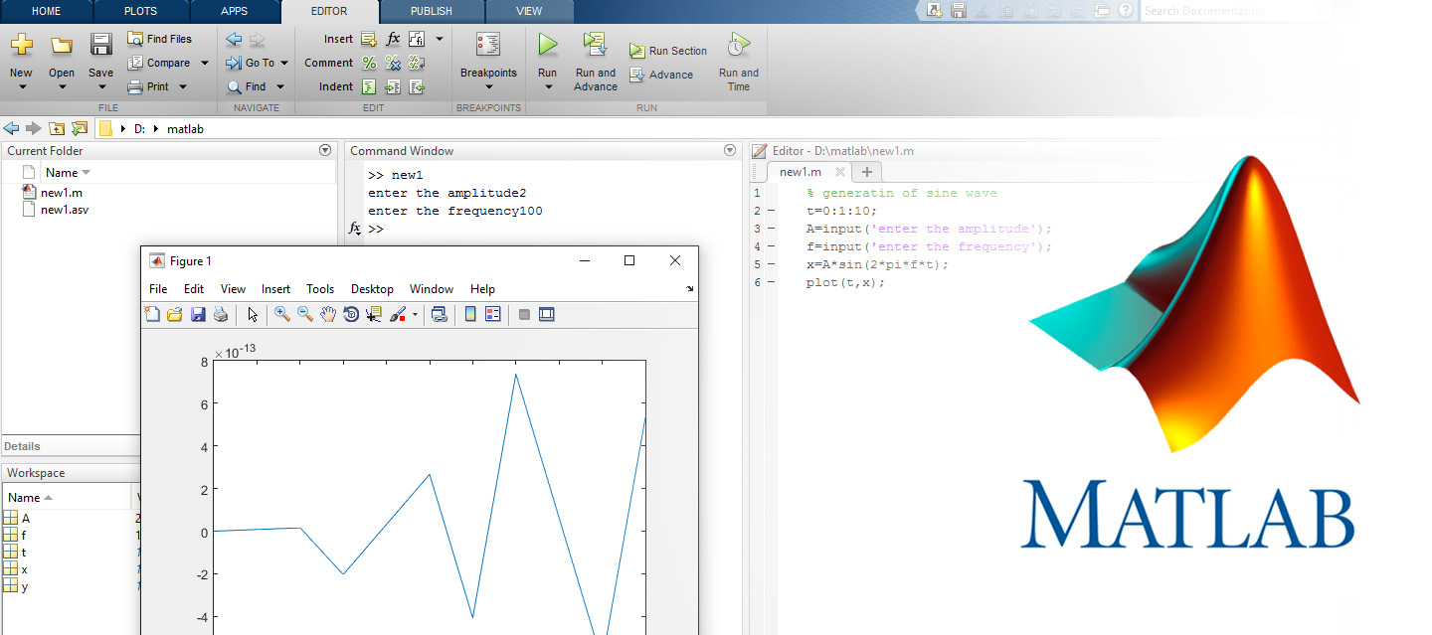Toggle the Brush data tool

click(398, 314)
